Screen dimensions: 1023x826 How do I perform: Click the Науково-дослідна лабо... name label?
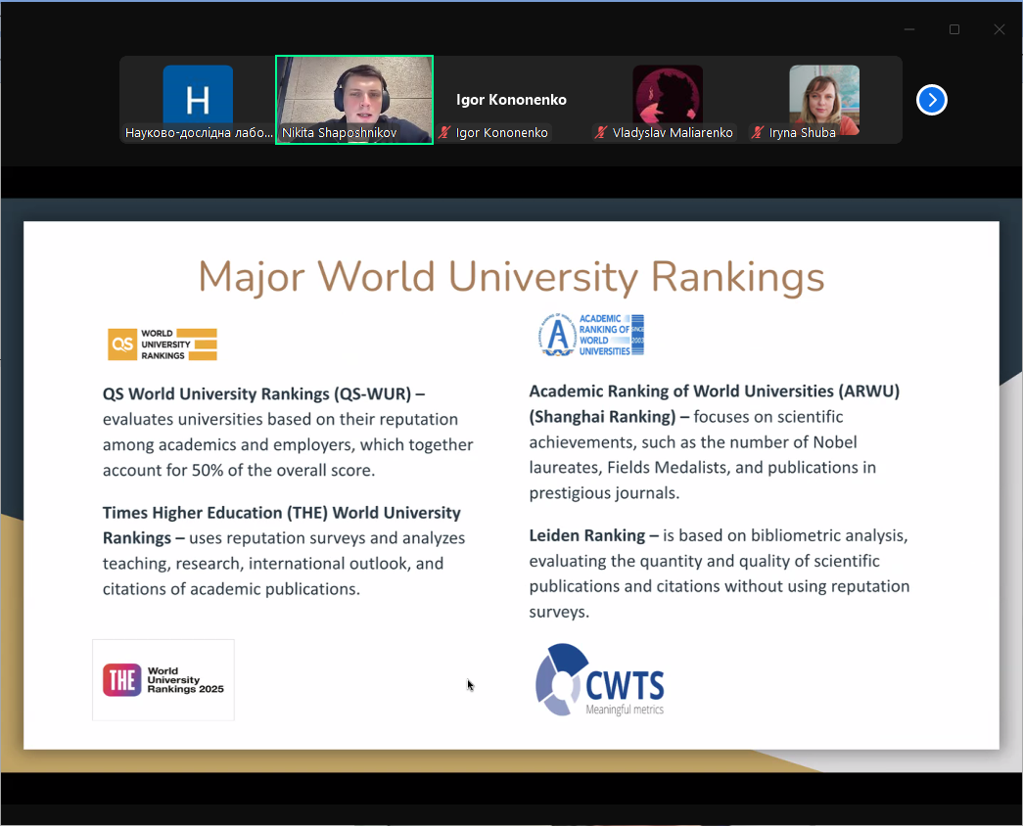click(x=199, y=132)
